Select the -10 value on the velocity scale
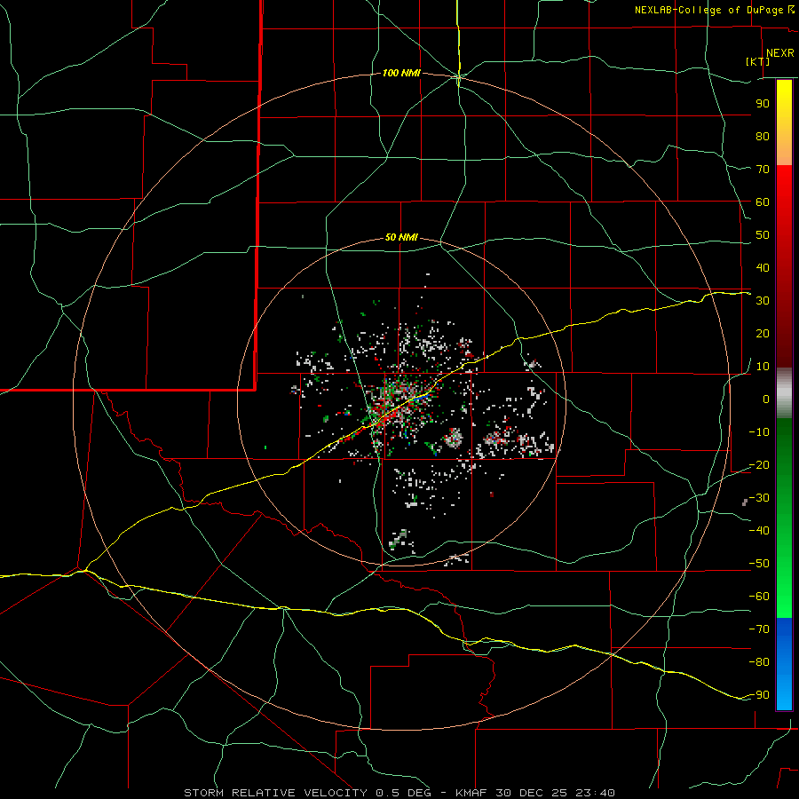 [759, 432]
